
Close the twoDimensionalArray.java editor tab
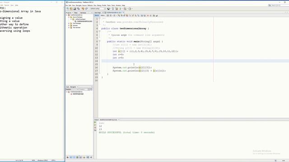pos(123,13)
